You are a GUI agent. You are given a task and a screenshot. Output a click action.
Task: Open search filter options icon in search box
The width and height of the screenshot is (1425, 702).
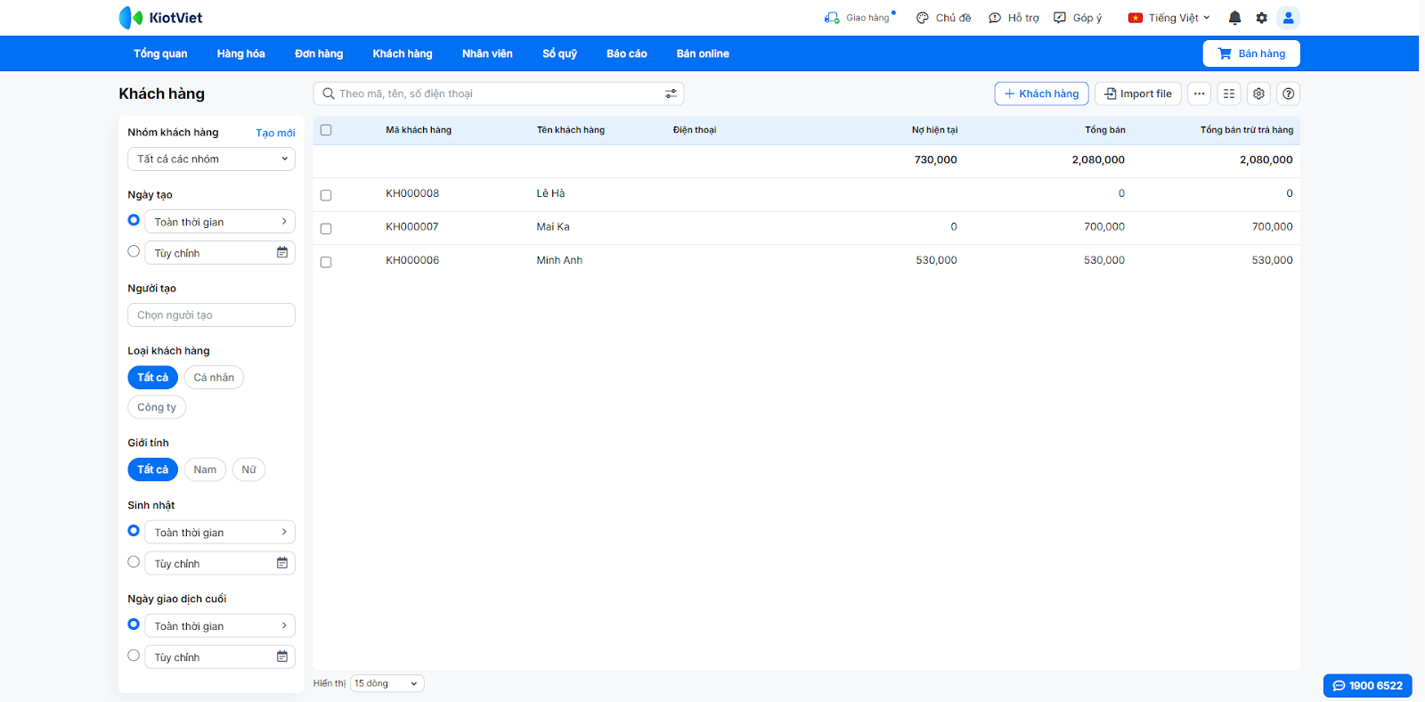671,94
